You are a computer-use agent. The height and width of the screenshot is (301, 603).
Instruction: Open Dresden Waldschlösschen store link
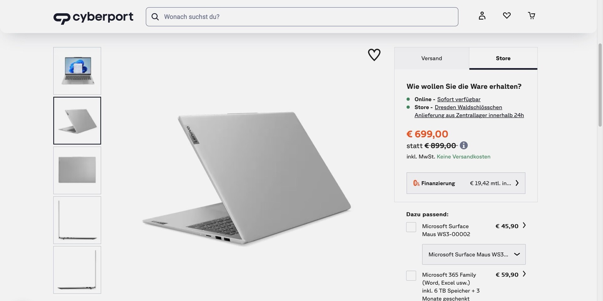[468, 107]
